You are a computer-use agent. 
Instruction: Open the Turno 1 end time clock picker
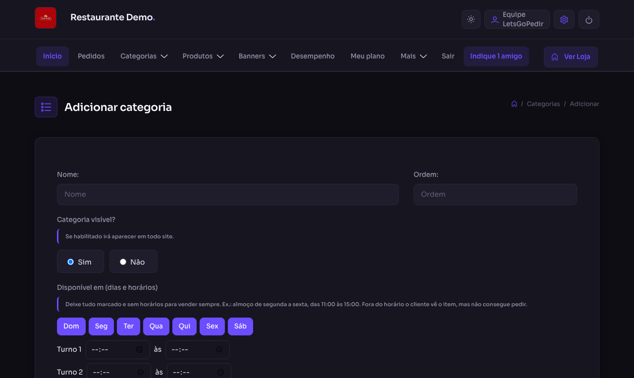pos(219,350)
